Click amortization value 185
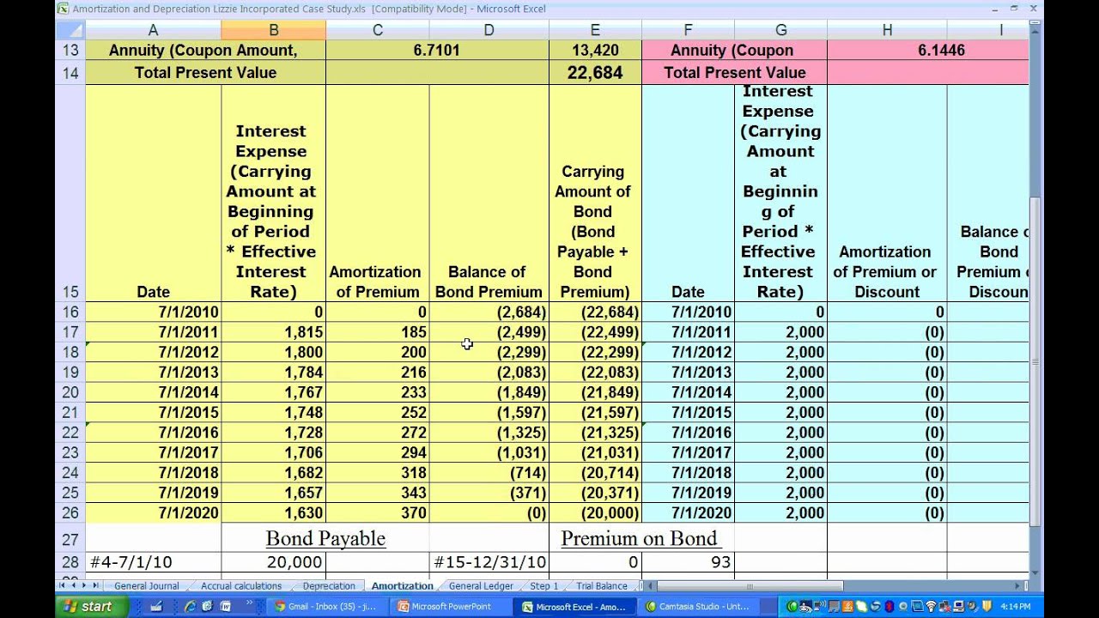1099x618 pixels. (377, 332)
